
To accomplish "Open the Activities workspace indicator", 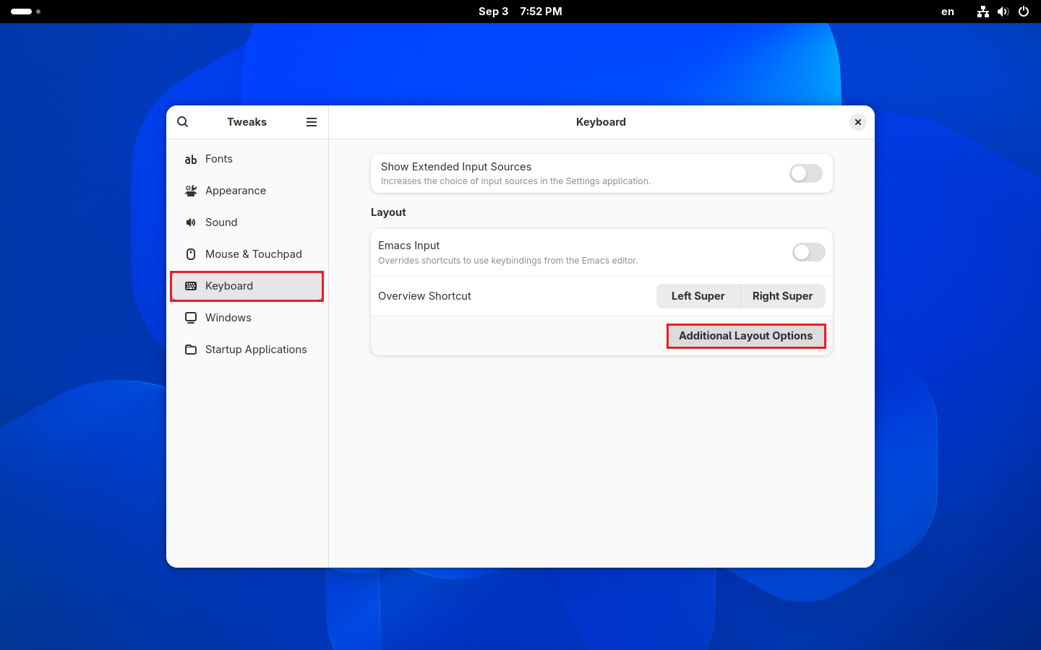I will (x=25, y=12).
